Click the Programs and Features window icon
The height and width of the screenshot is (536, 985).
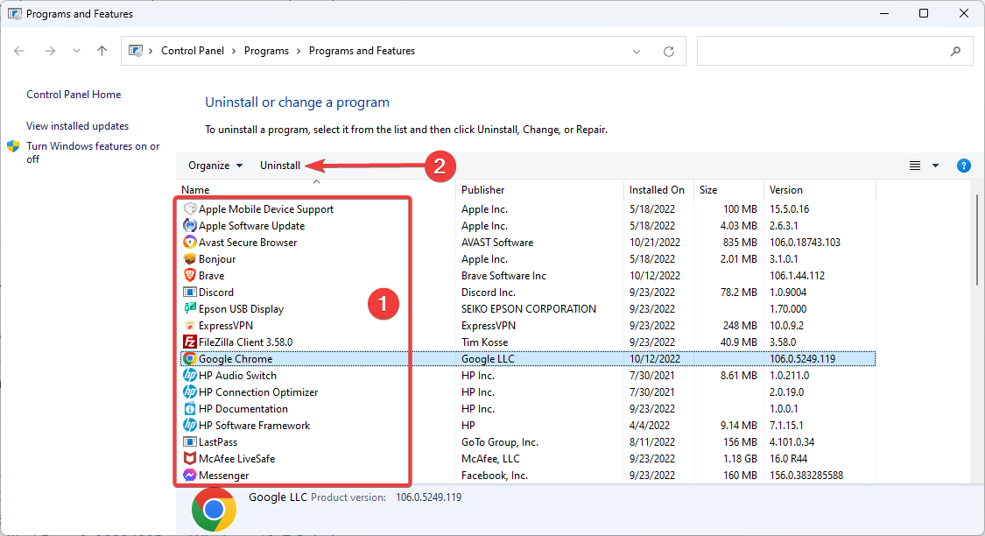click(15, 13)
